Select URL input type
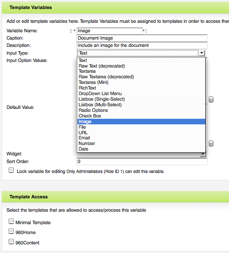The image size is (229, 253). point(141,133)
